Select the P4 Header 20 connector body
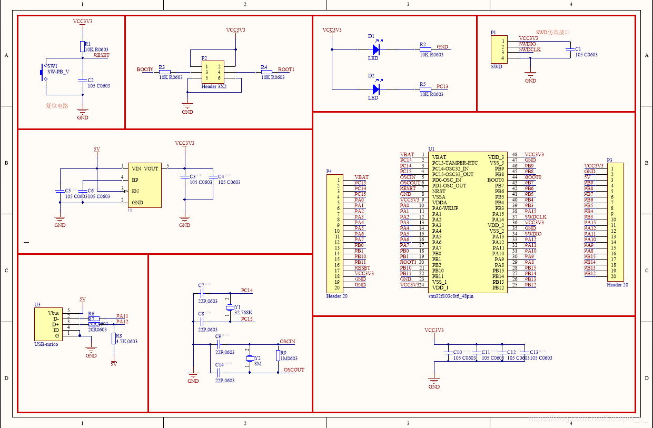 coord(333,234)
